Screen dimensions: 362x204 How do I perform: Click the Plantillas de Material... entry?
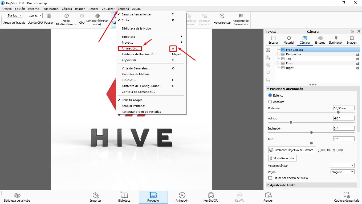tap(152, 74)
